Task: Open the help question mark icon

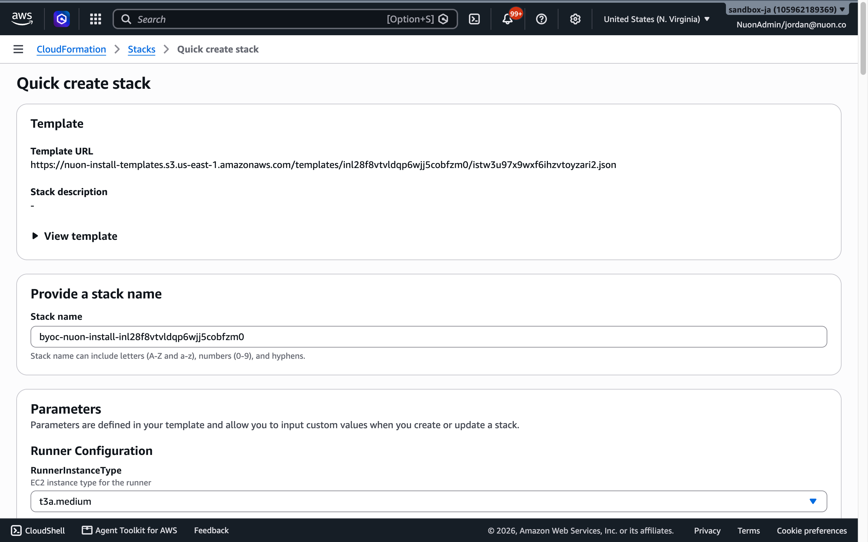Action: 541,19
